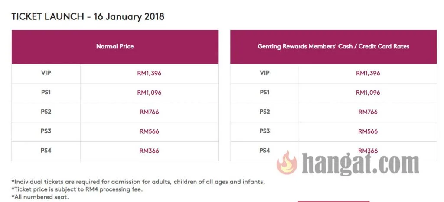Click RM566 in the Normal Price table

point(149,131)
